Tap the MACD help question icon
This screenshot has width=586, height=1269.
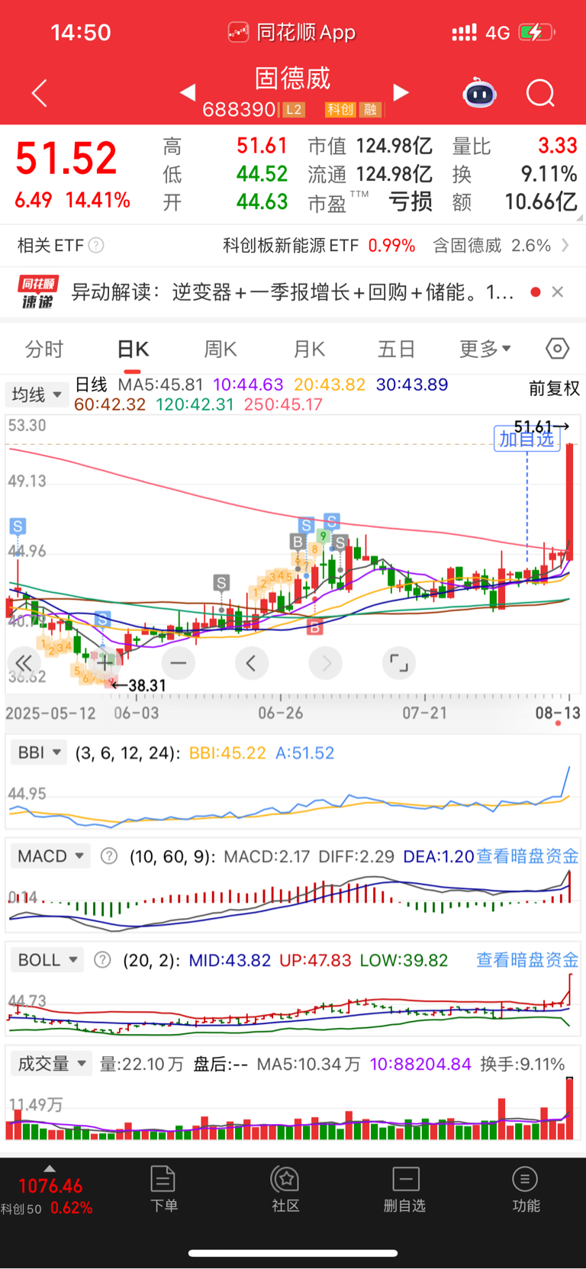(x=109, y=856)
